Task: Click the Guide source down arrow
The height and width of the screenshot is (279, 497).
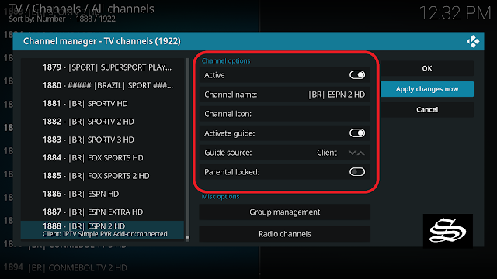Action: point(352,153)
